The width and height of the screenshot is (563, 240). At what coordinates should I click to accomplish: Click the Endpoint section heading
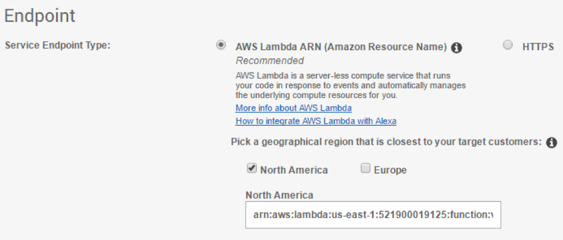(x=39, y=16)
